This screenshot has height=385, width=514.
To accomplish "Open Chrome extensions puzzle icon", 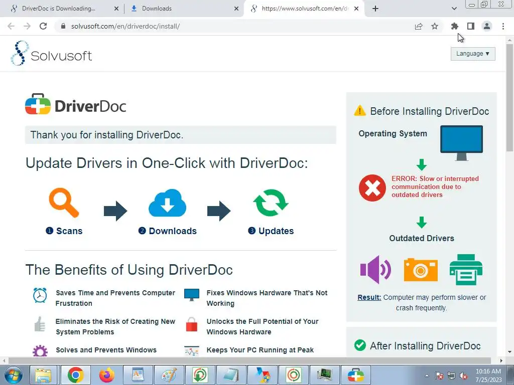I will click(x=455, y=26).
